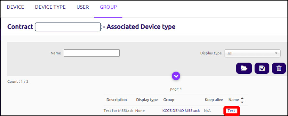Sort Name column ascending with up arrow

tap(242, 98)
